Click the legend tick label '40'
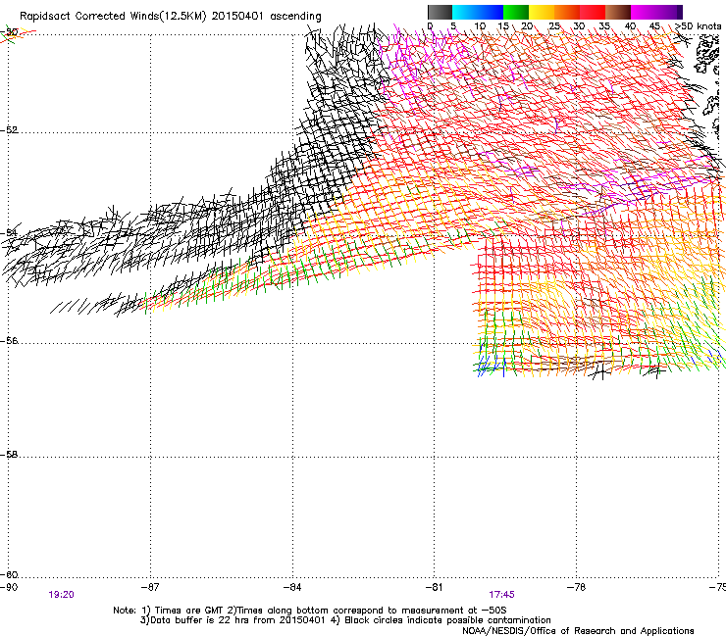 [630, 26]
